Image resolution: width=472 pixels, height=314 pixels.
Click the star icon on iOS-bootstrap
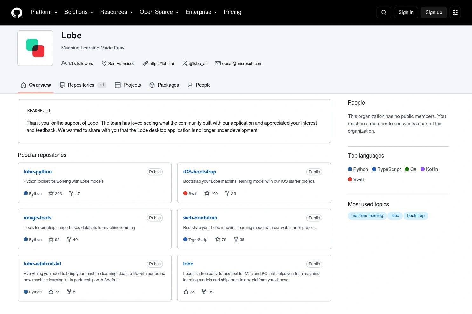(x=207, y=193)
